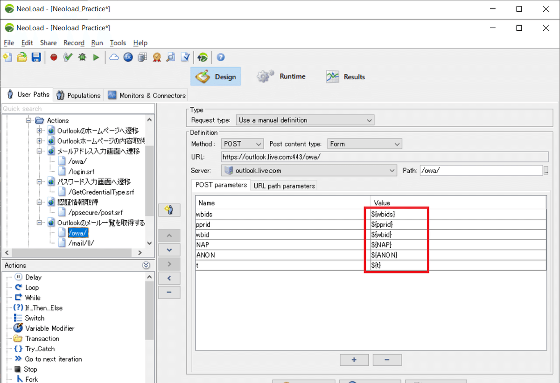The width and height of the screenshot is (560, 383).
Task: Select the /GetCredentialType.srf request in the tree
Action: (101, 192)
